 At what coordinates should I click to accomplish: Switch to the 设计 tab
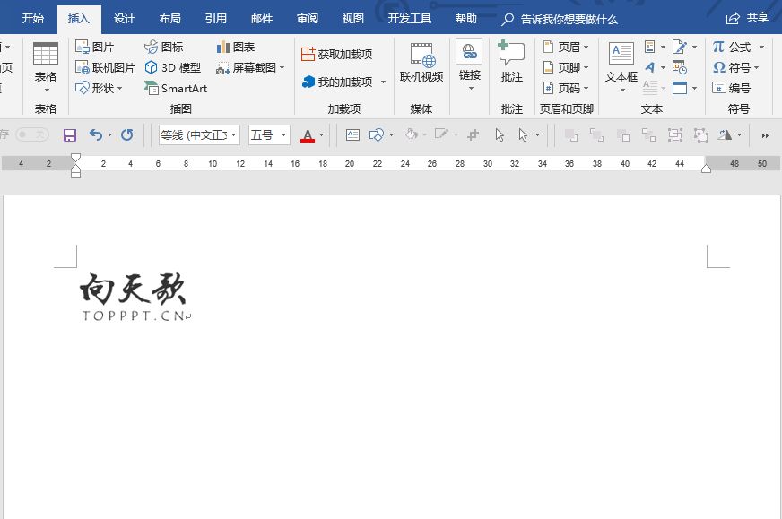click(124, 19)
